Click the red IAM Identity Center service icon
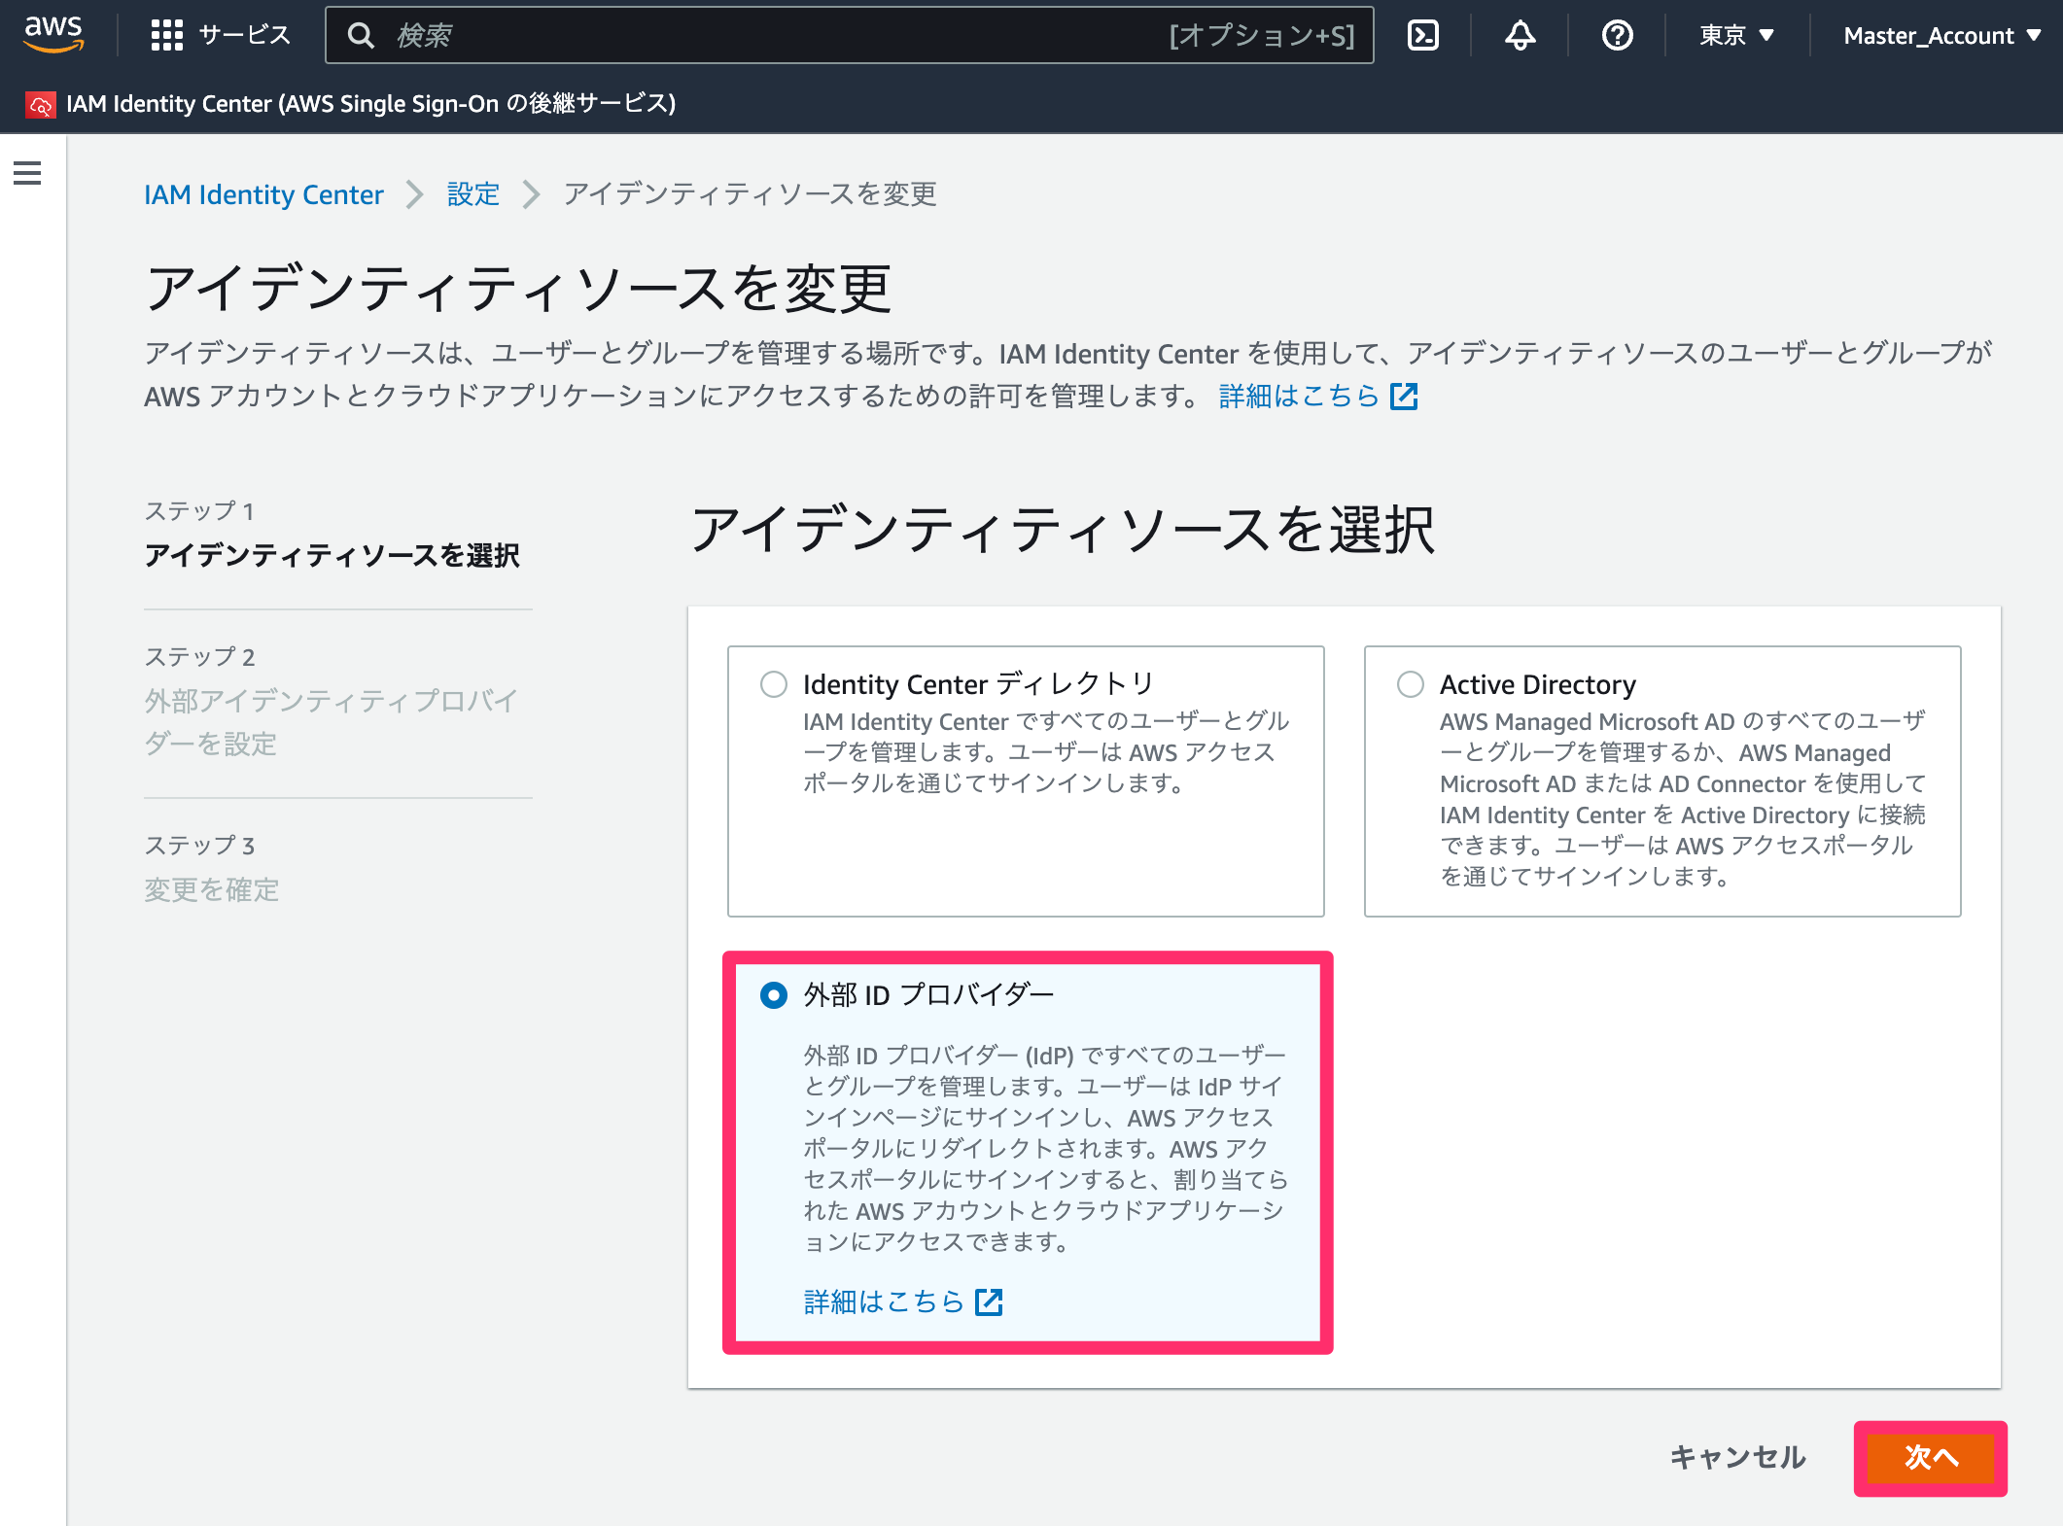The height and width of the screenshot is (1526, 2063). pos(41,104)
